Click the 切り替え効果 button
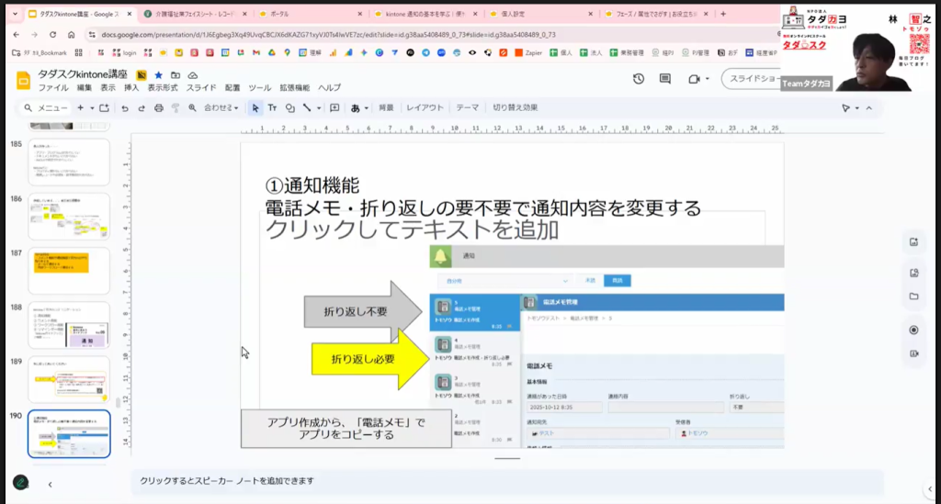Screen dimensions: 941x504 (x=516, y=107)
